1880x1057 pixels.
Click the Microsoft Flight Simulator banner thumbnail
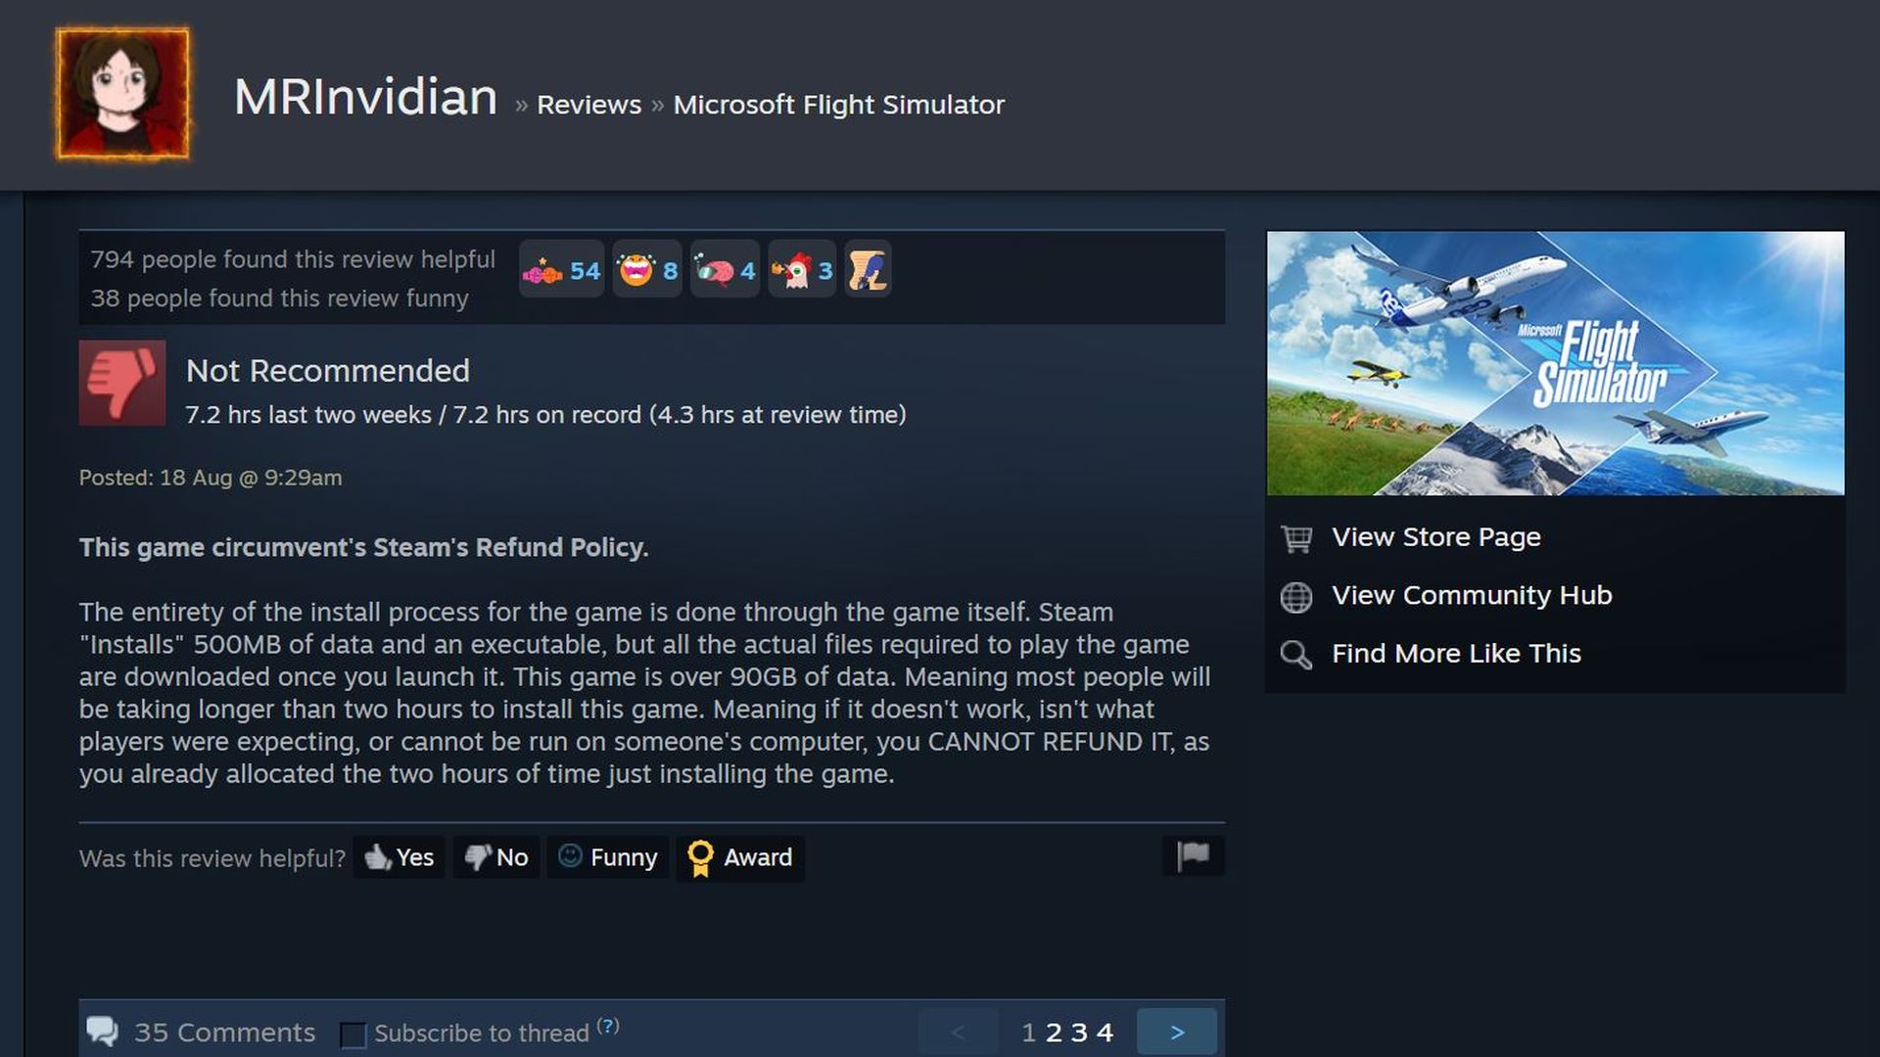pos(1555,364)
